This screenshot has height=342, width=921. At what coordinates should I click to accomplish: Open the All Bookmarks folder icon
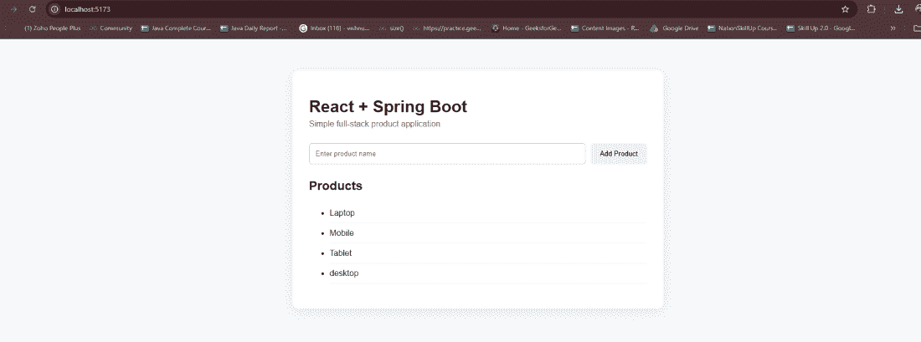916,28
